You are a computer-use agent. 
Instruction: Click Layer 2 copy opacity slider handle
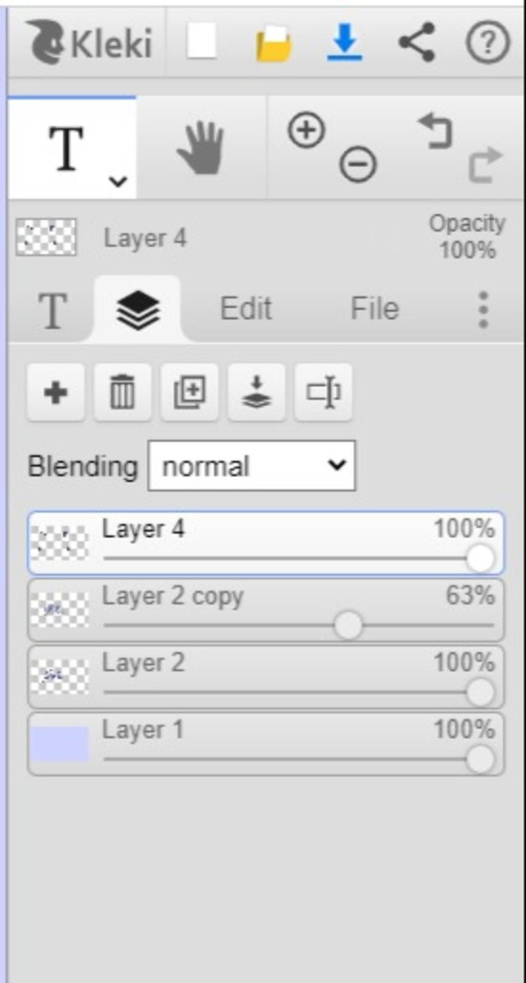(x=348, y=626)
